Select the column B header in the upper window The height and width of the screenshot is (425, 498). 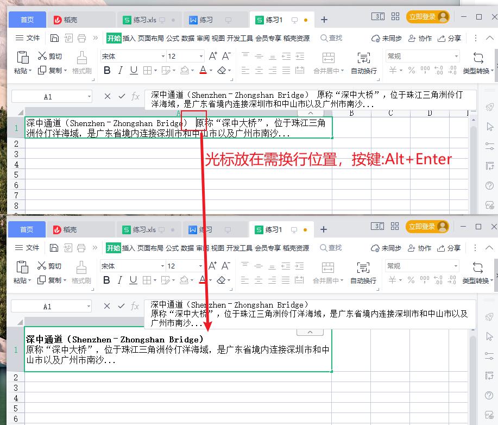351,113
